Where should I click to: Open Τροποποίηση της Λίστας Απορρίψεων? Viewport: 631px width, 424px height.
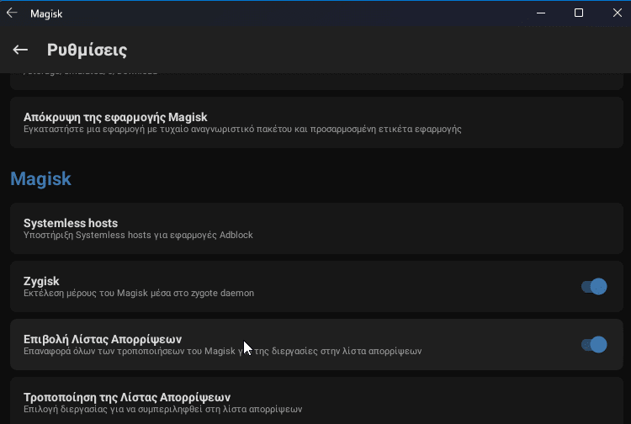coord(316,400)
